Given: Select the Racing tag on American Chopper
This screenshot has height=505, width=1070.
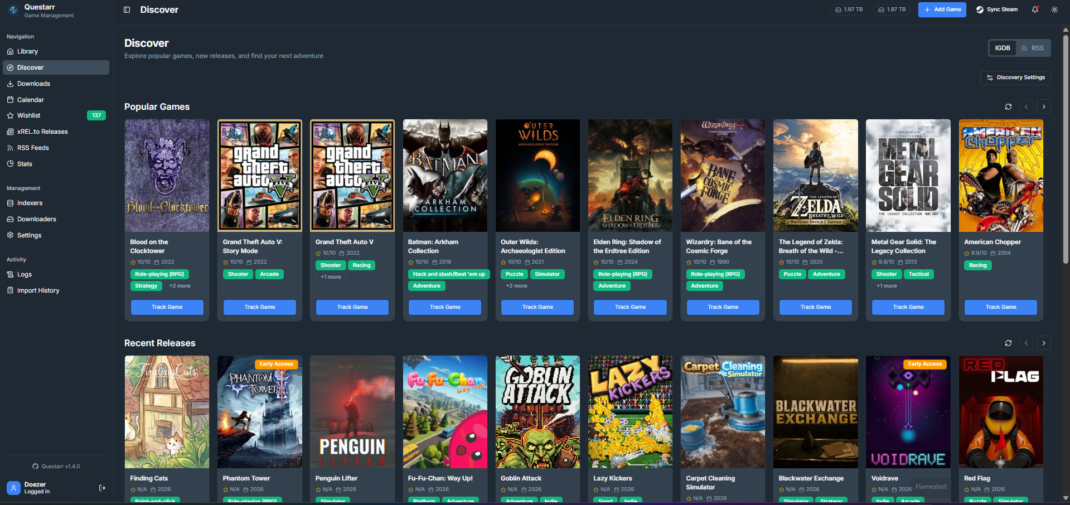Looking at the screenshot, I should tap(977, 265).
